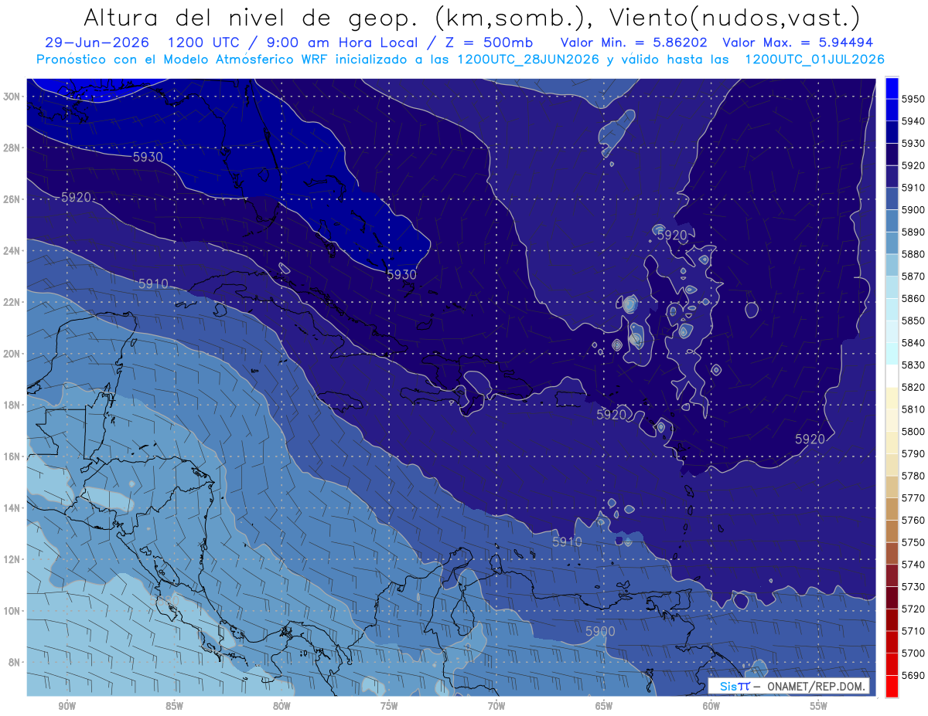Pick the pale cyan swatch between 5830 and 5840

pyautogui.click(x=892, y=354)
